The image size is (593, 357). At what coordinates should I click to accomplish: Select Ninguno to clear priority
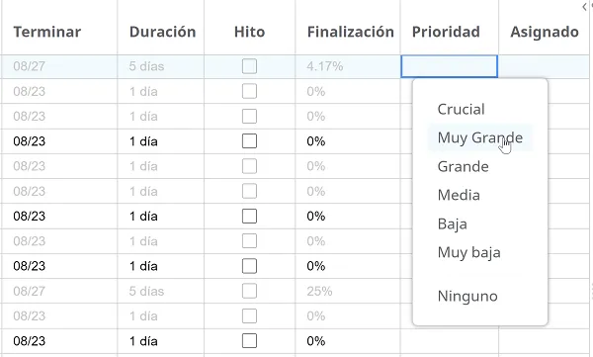coord(467,296)
